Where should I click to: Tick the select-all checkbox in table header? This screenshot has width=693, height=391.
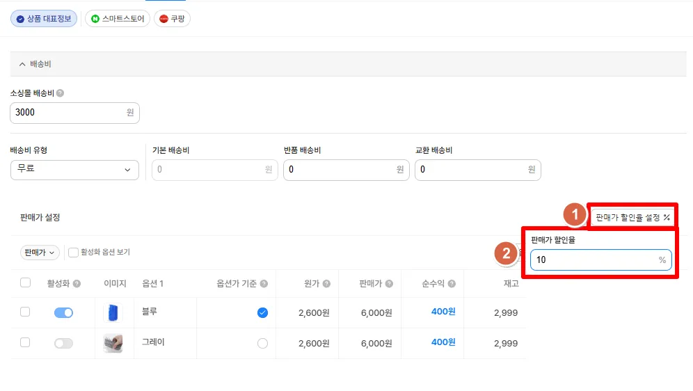[x=26, y=282]
